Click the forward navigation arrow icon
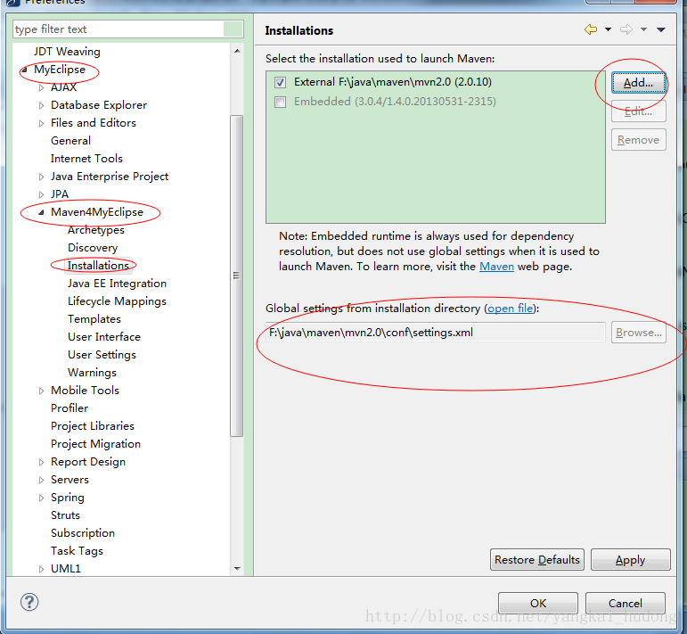The height and width of the screenshot is (634, 687). tap(626, 29)
